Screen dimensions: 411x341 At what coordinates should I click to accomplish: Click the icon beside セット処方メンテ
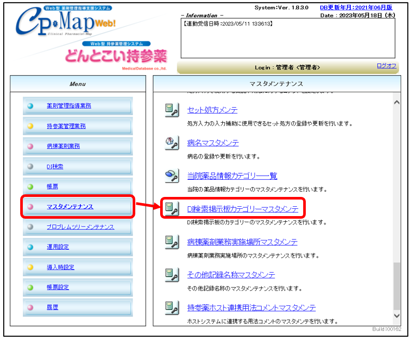coord(172,110)
